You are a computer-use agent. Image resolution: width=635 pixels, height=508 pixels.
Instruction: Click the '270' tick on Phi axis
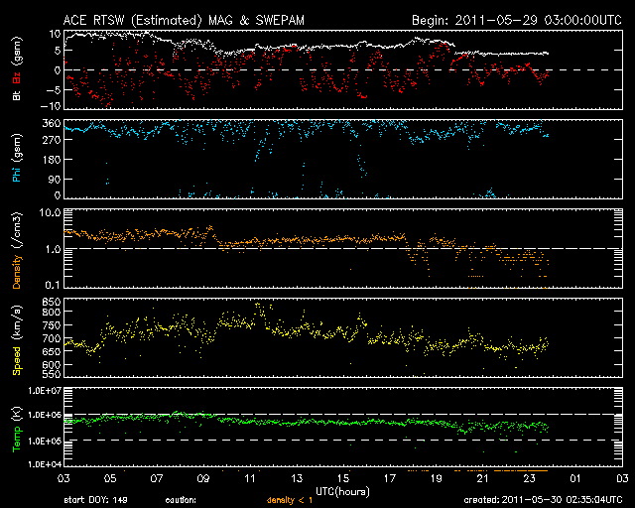click(52, 140)
